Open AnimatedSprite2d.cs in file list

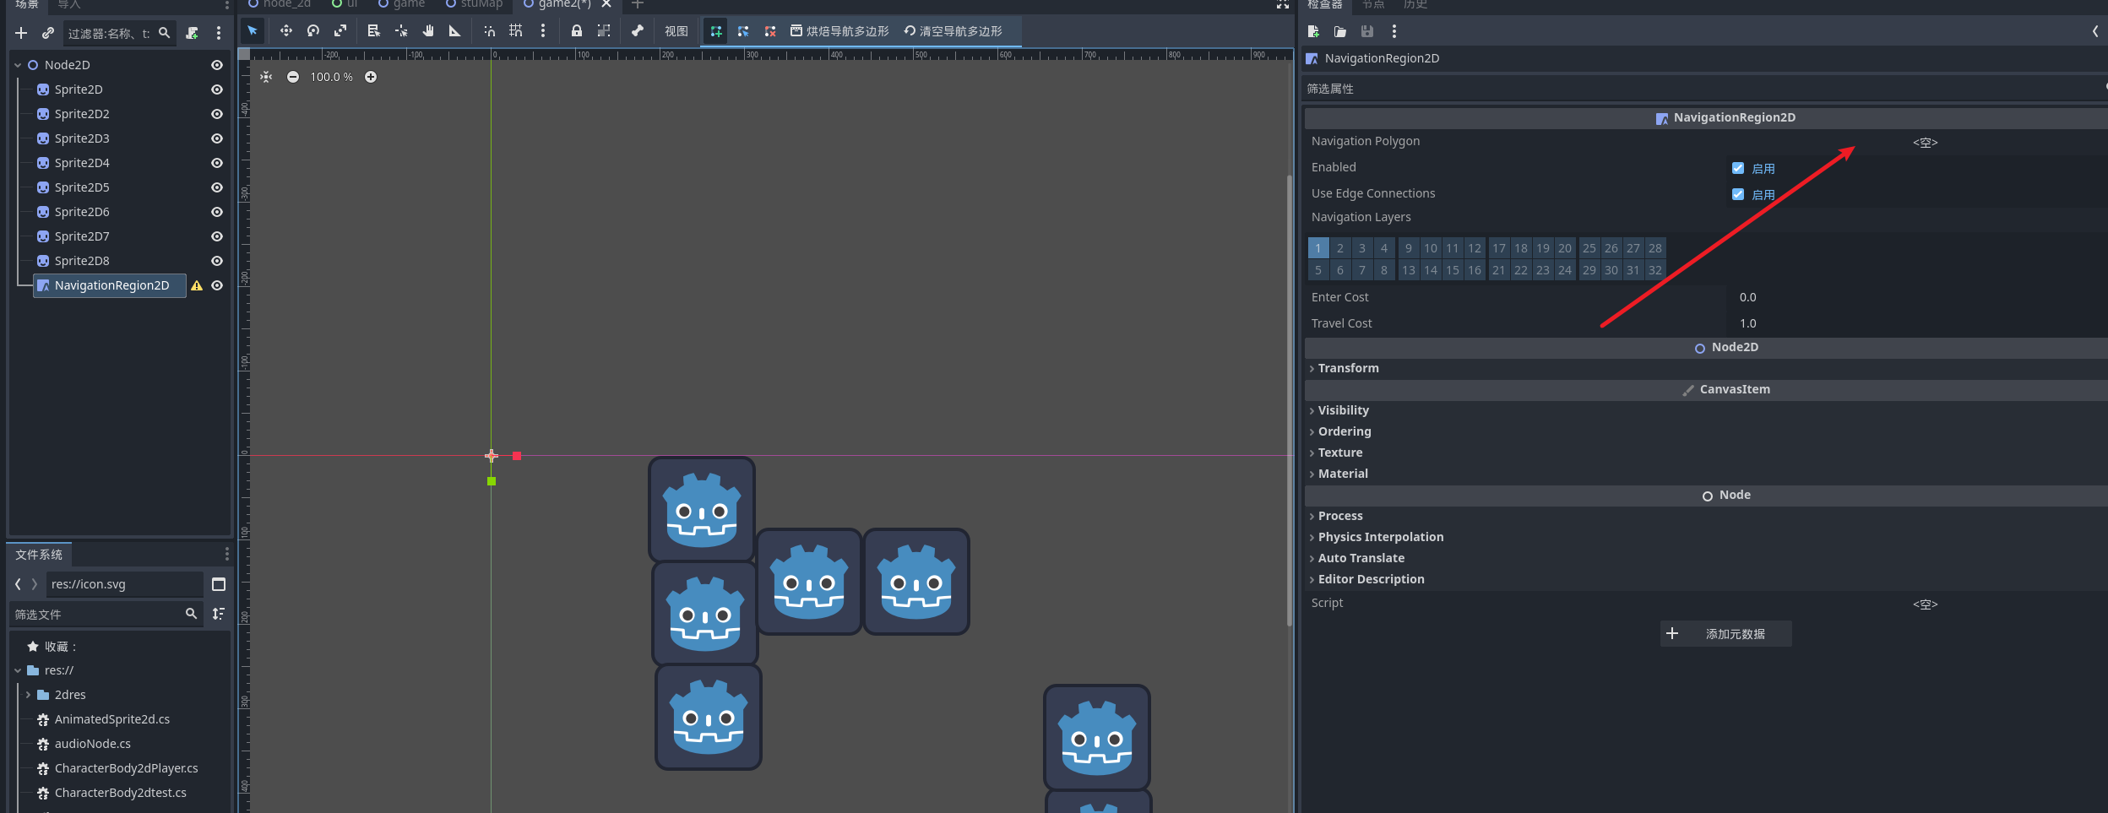pos(111,719)
